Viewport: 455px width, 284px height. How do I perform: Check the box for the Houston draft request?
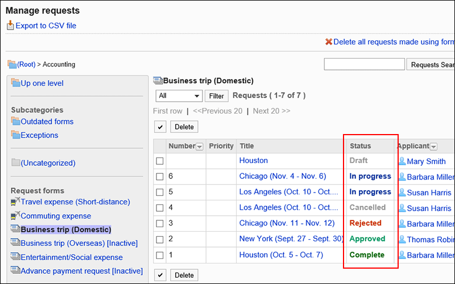(x=160, y=161)
